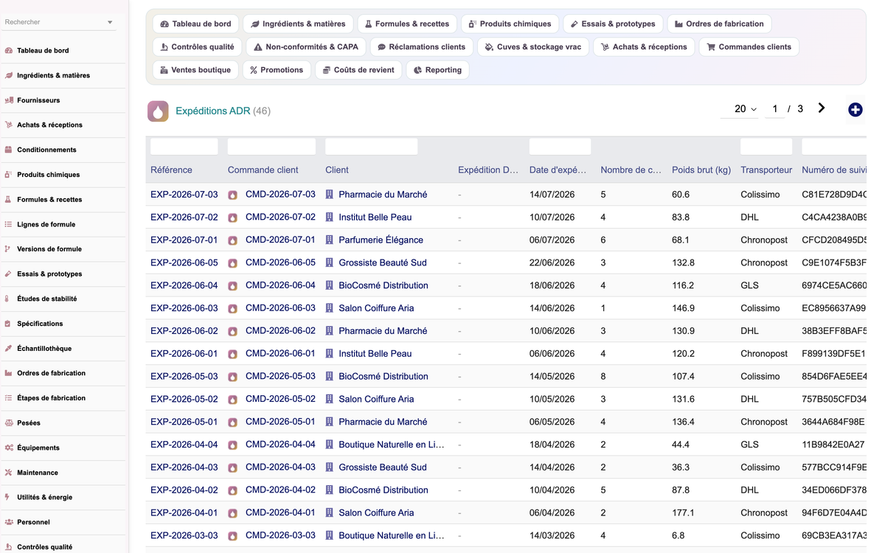Sort by the Référence column header
Viewport: 885px width, 553px height.
[171, 170]
